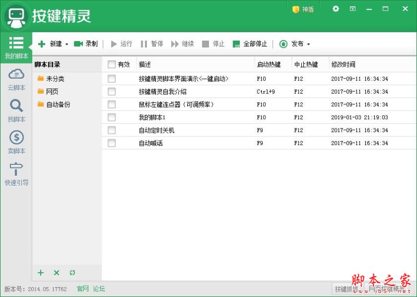Expand the 发布 dropdown arrow

coord(309,44)
